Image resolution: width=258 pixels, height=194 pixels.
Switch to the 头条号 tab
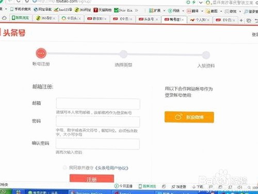149,19
